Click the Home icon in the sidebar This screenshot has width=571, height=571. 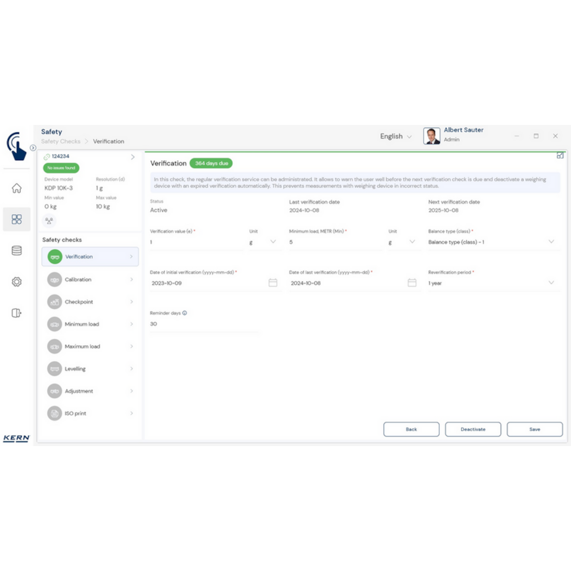tap(17, 188)
